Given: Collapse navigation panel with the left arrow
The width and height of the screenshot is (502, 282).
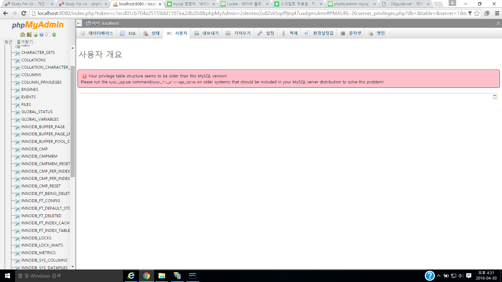Looking at the screenshot, I should pyautogui.click(x=79, y=23).
